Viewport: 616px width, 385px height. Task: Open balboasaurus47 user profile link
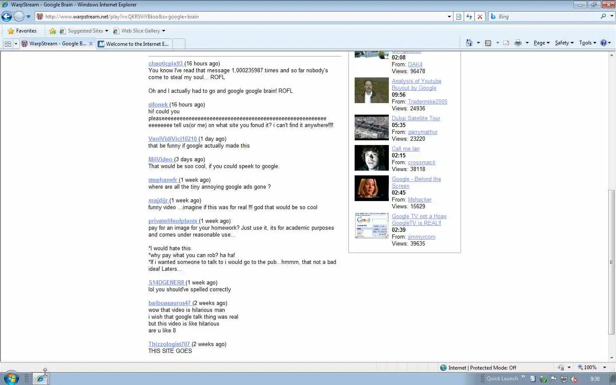170,303
